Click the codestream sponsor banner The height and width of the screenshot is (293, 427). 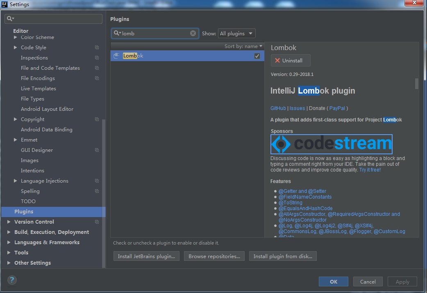332,144
